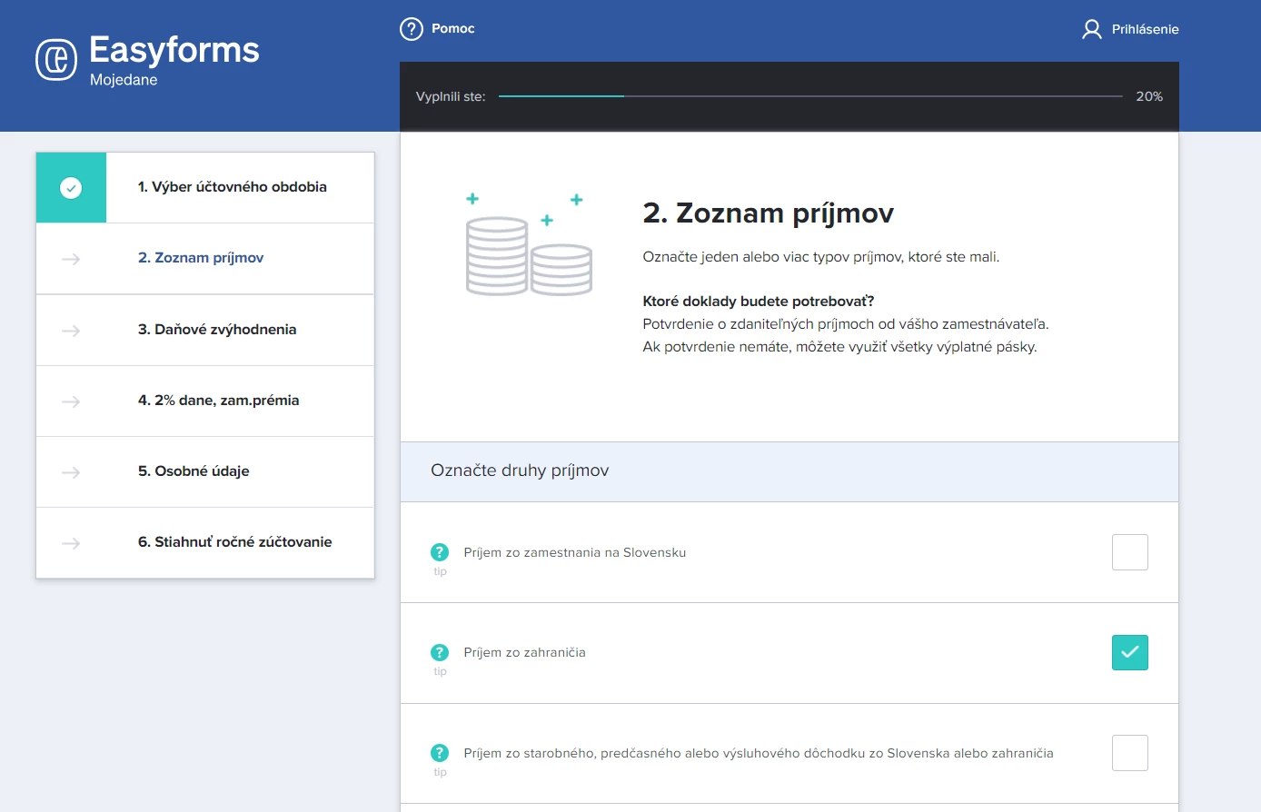Go to step 1 Výber účtovného obdobia
The width and height of the screenshot is (1261, 812).
pos(232,187)
